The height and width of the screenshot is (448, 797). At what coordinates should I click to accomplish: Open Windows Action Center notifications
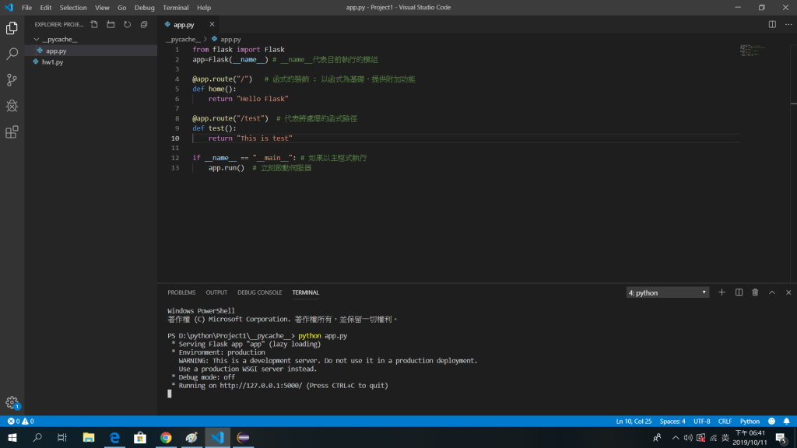pyautogui.click(x=781, y=437)
